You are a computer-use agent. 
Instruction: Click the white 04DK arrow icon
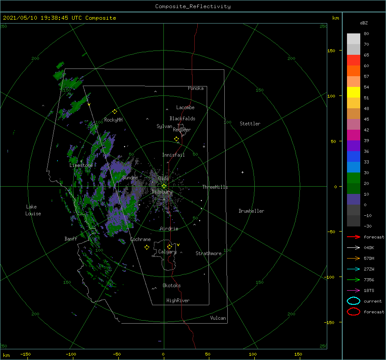[353, 247]
